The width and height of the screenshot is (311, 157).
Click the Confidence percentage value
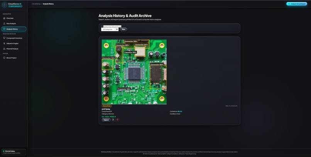[180, 112]
